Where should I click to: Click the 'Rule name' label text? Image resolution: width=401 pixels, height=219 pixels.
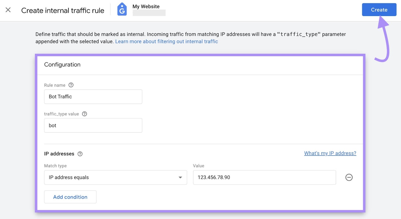coord(55,85)
